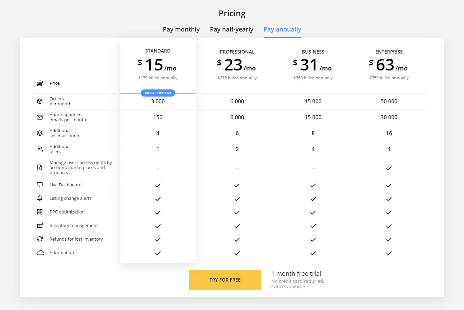
Task: Click the Professional plan Automation checkmark
Action: coord(237,253)
